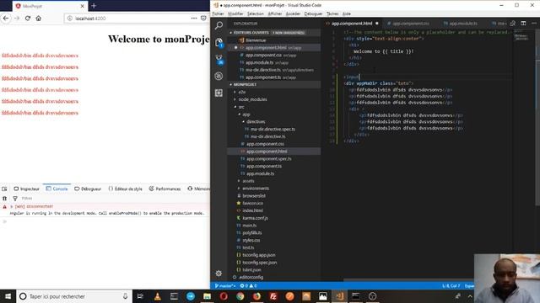The width and height of the screenshot is (540, 303).
Task: Open the Search view in VS Code activity bar
Action: [x=219, y=25]
